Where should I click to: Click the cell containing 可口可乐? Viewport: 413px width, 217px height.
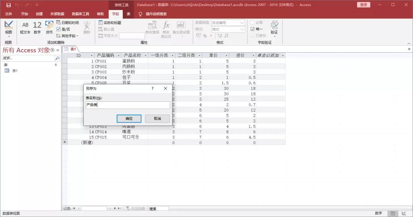135,137
